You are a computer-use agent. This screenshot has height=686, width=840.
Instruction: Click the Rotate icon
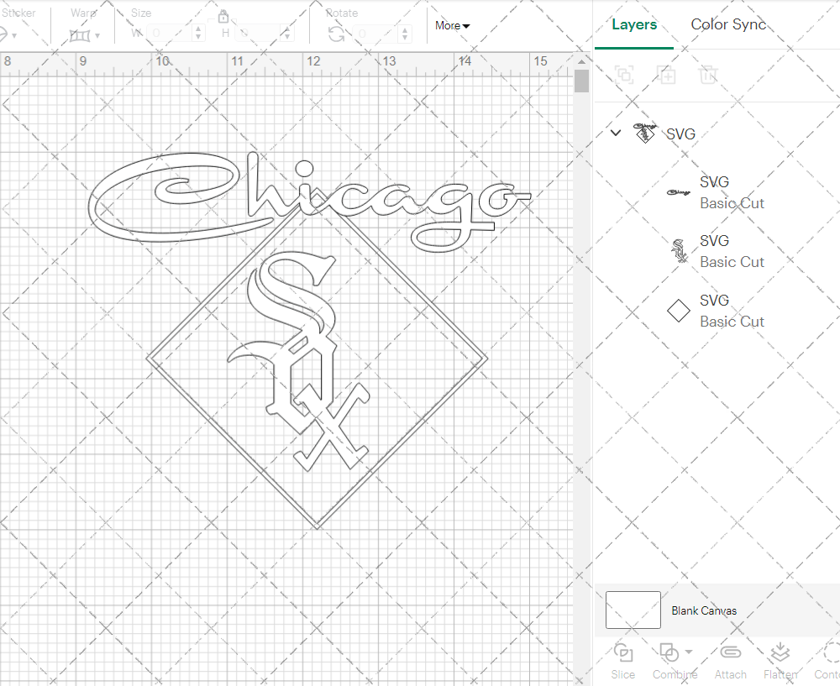[337, 34]
